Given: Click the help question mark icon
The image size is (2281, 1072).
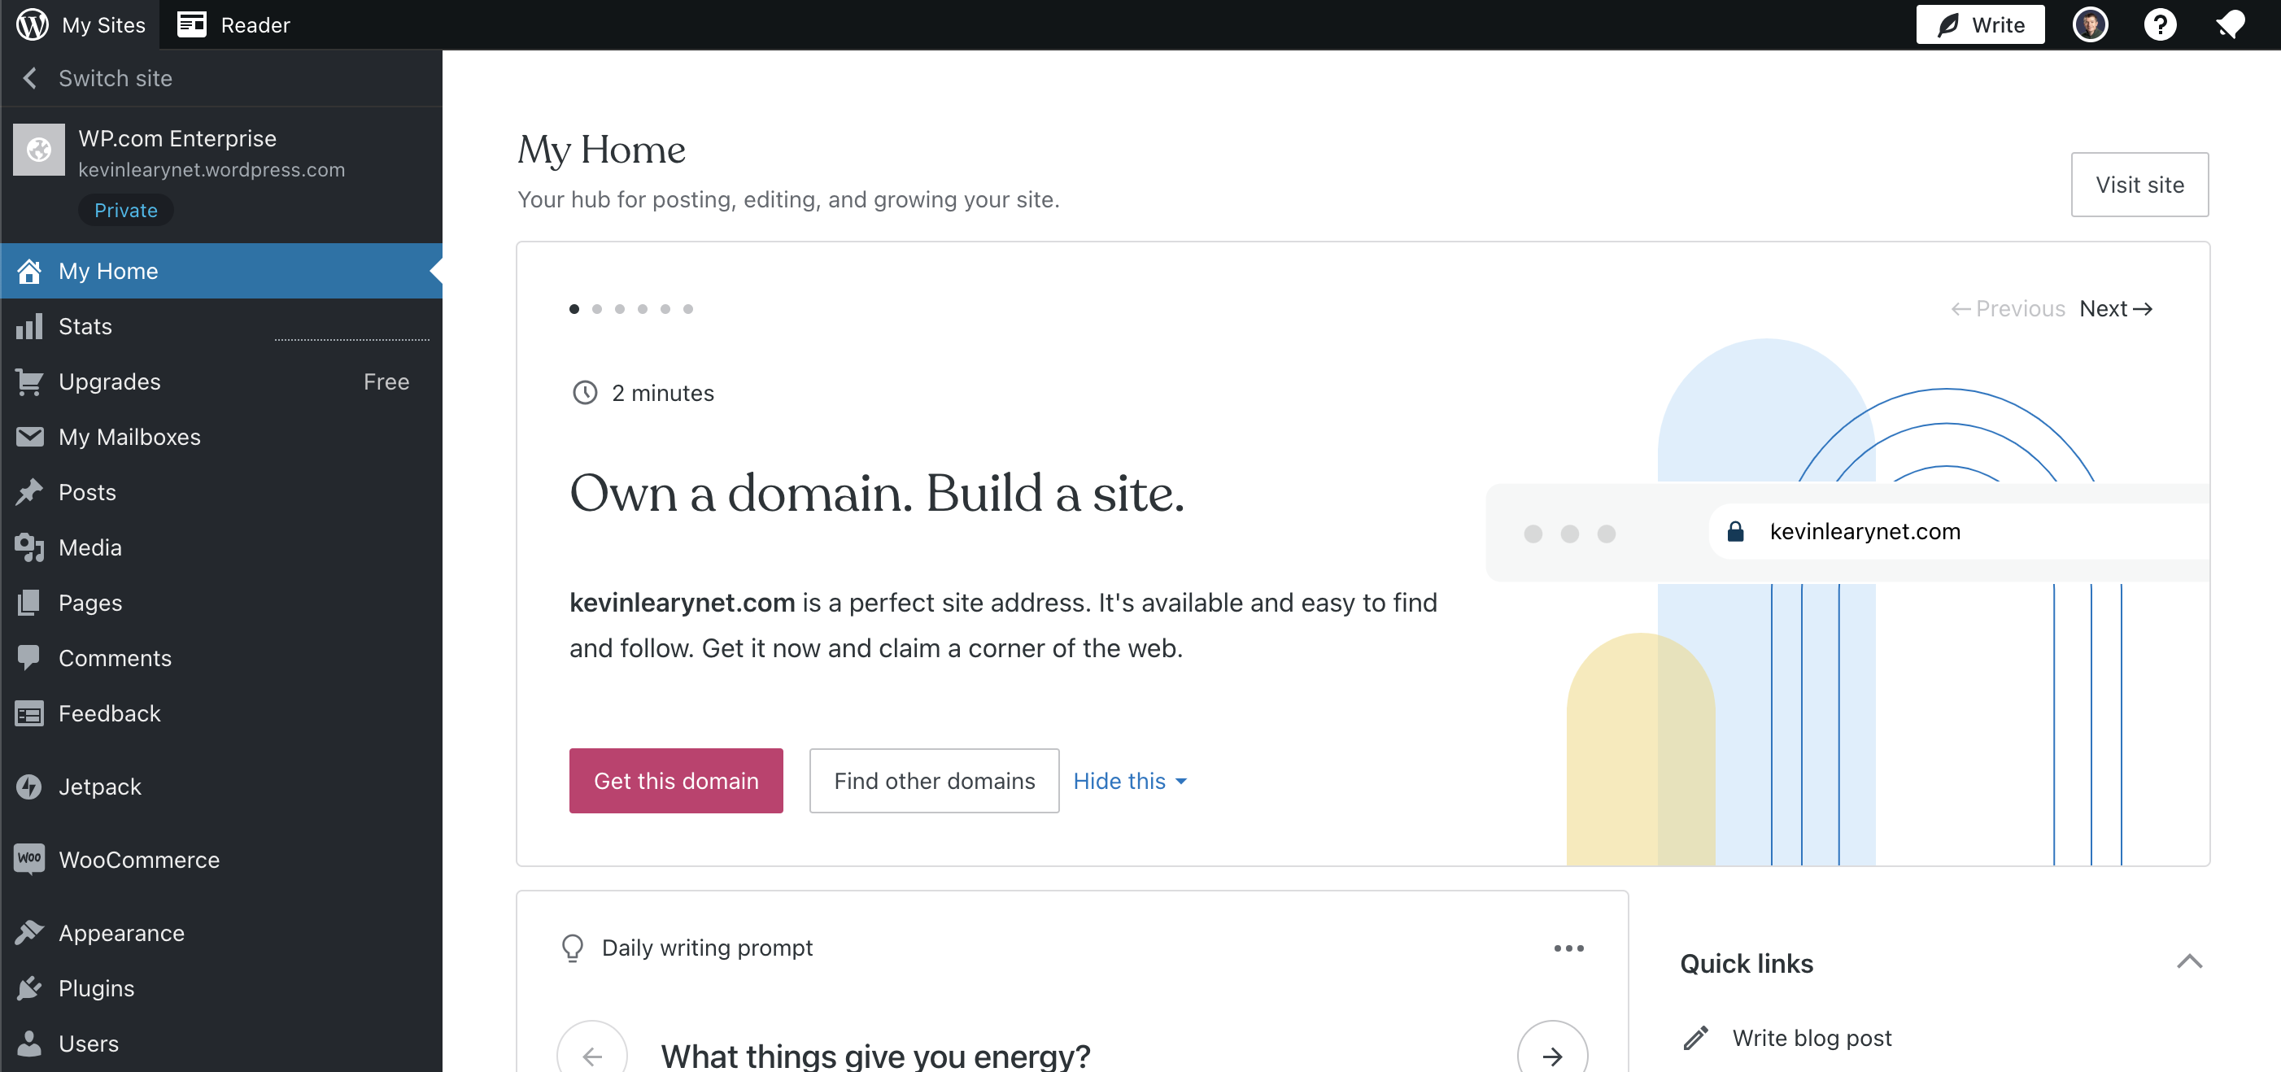Looking at the screenshot, I should 2161,24.
